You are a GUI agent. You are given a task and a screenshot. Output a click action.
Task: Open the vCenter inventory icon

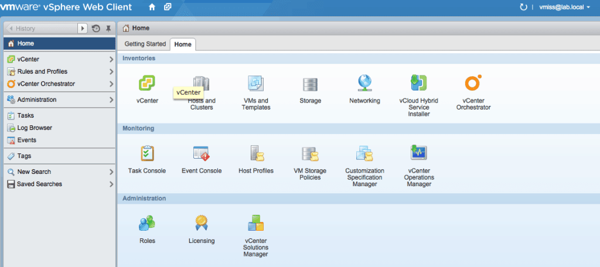pos(147,83)
